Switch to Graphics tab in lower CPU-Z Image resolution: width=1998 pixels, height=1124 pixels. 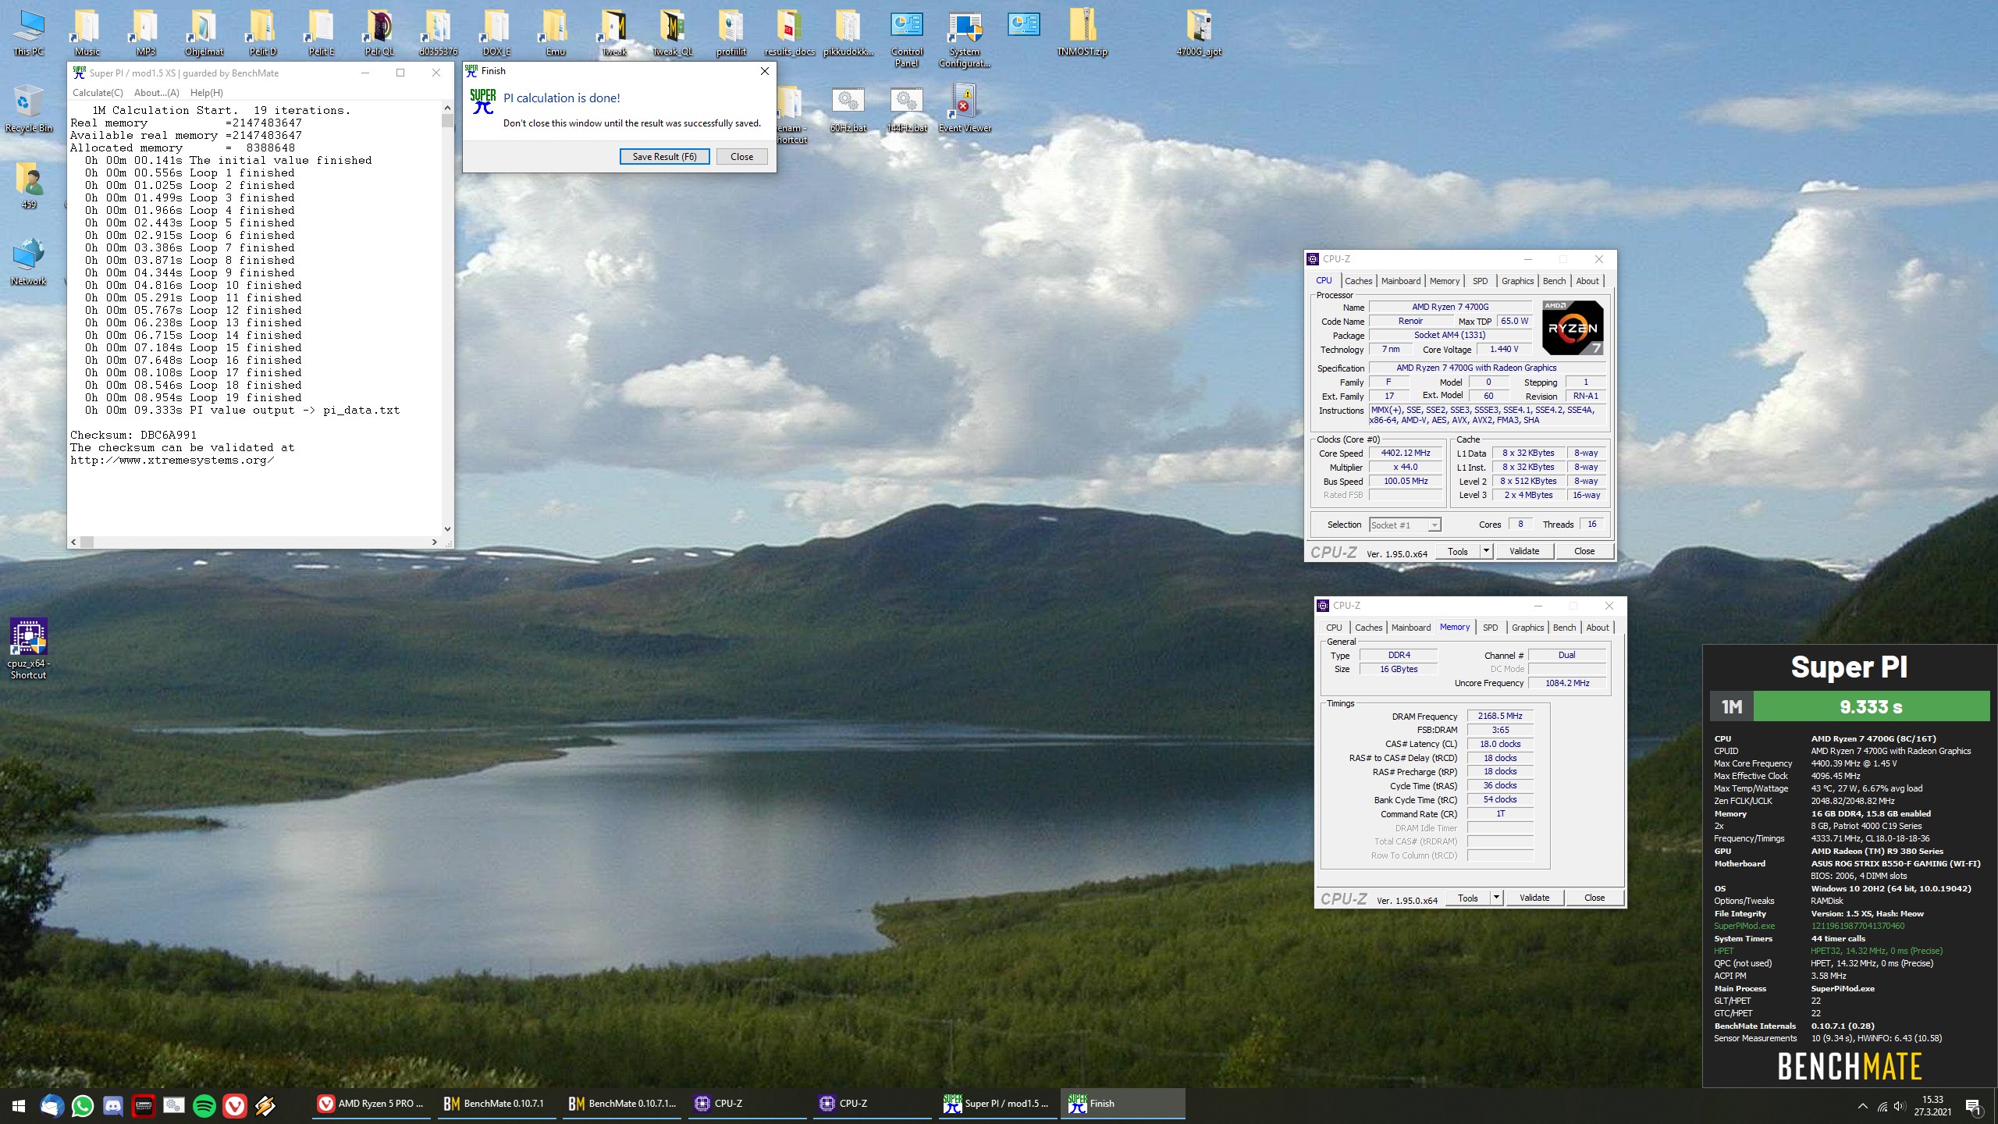tap(1527, 628)
